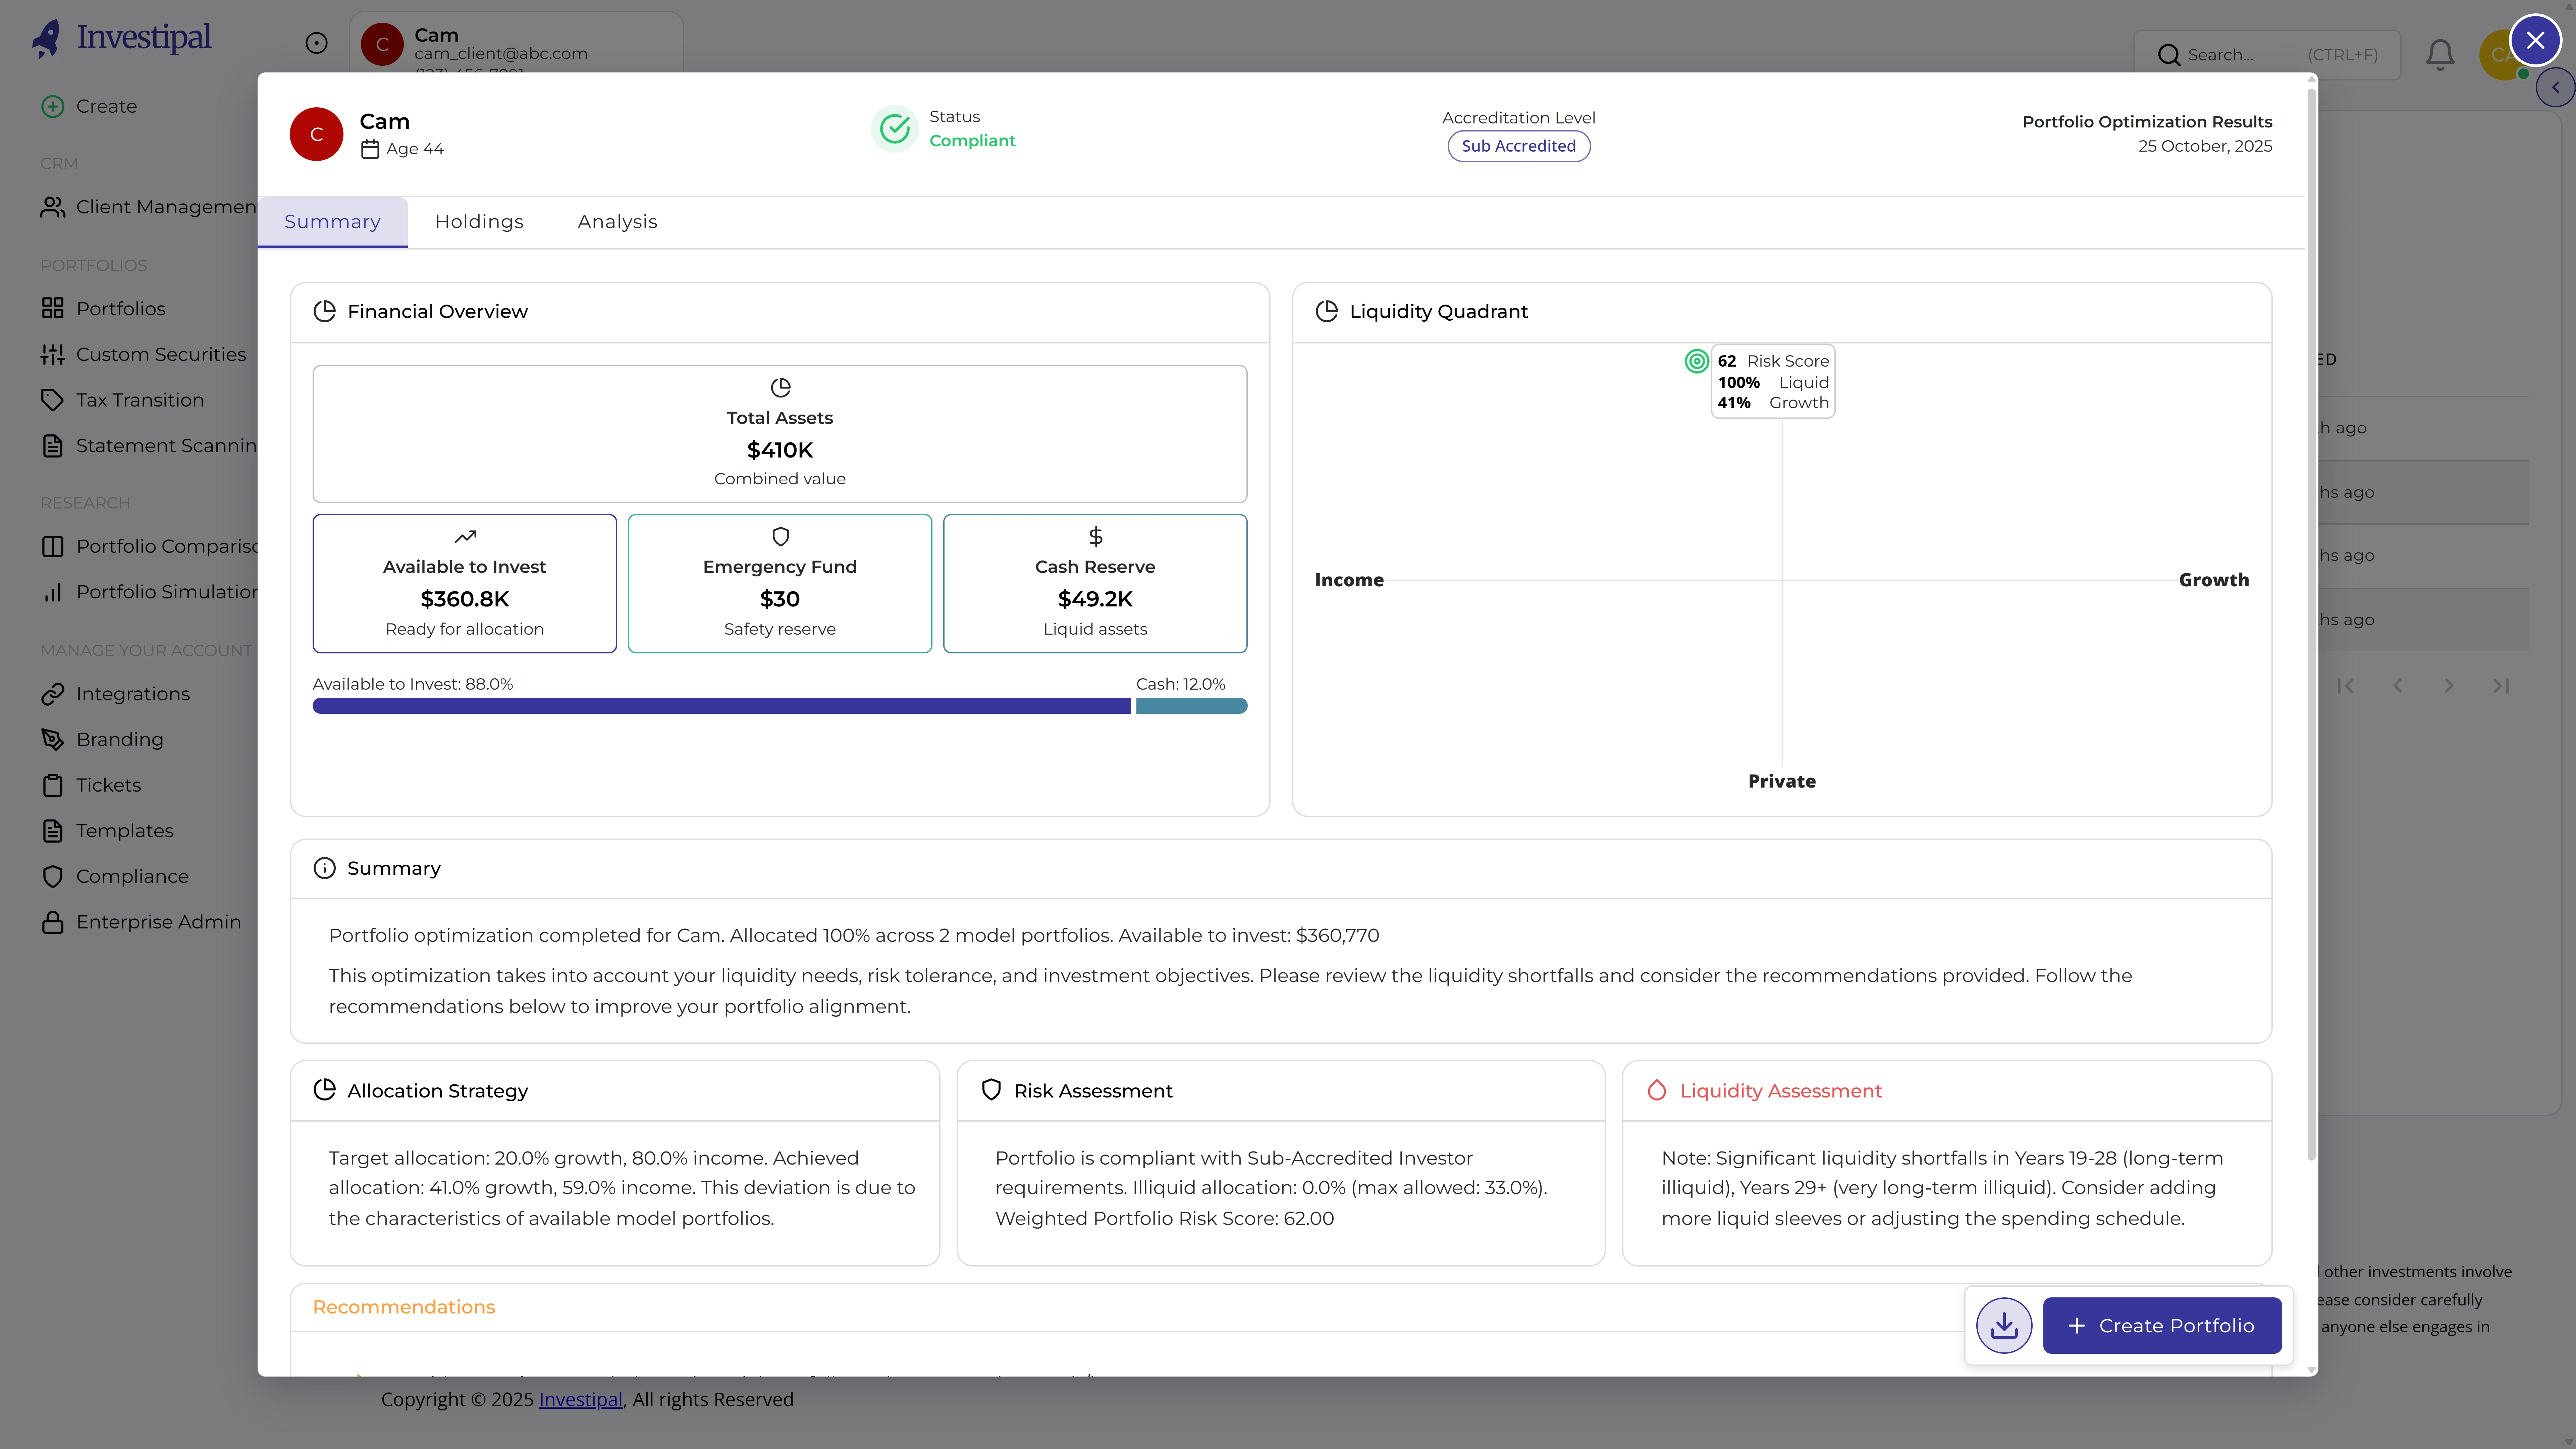
Task: Click the calendar icon beside Age 44
Action: coord(370,149)
